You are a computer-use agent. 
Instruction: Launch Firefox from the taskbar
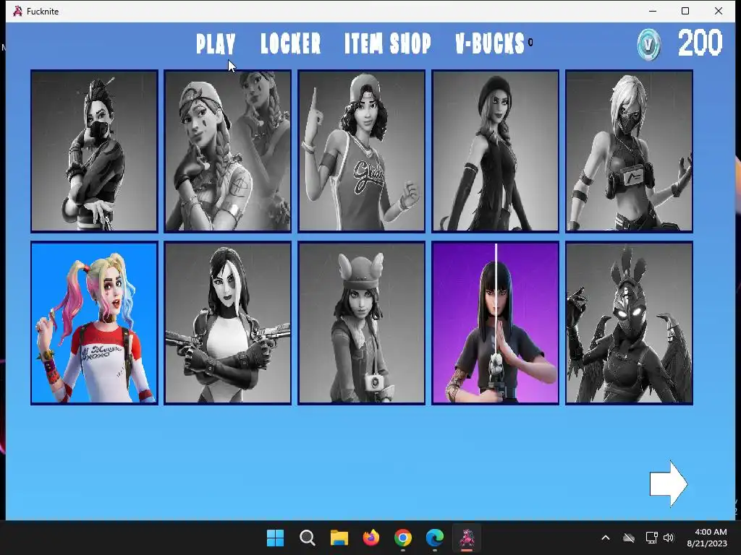(x=371, y=538)
